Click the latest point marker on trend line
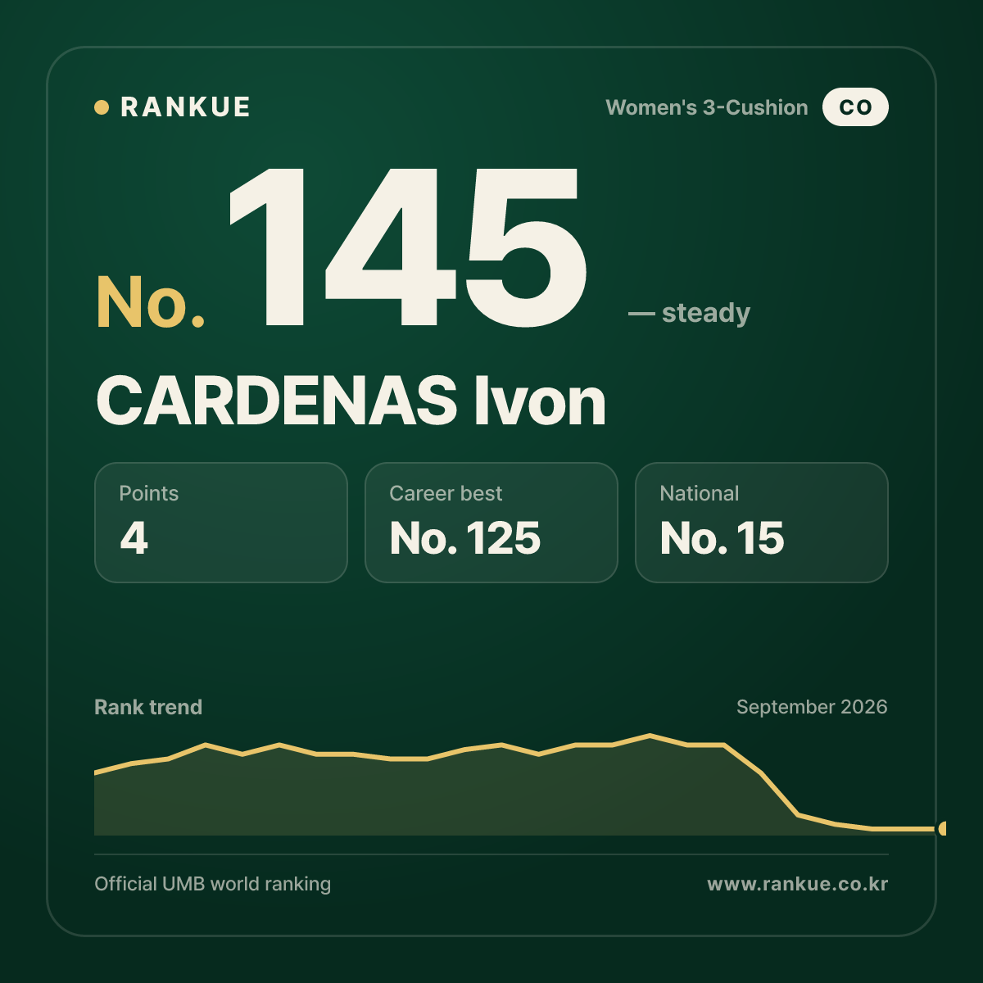 coord(943,829)
